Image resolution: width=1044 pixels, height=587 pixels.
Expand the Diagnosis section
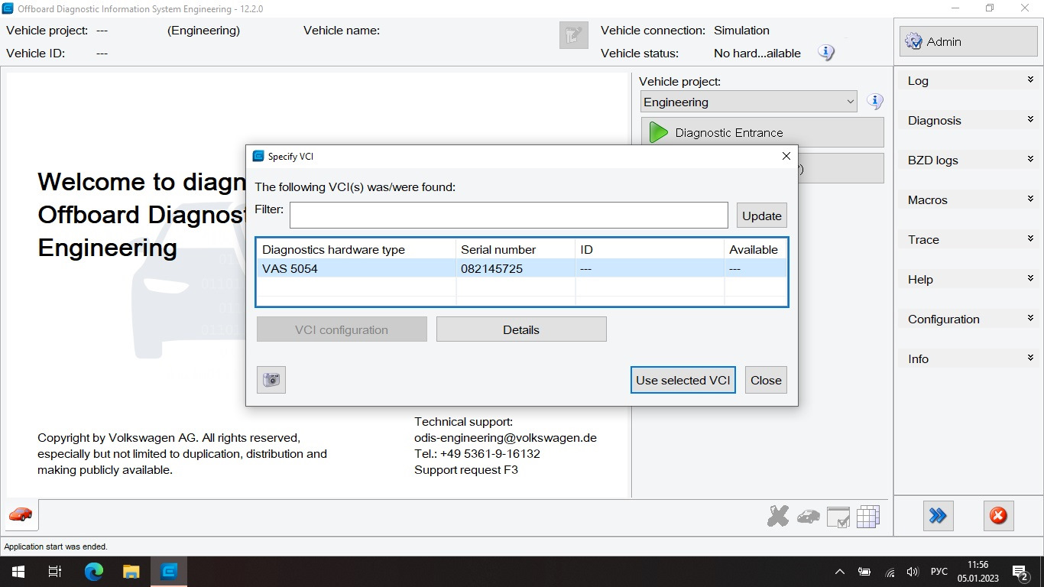pyautogui.click(x=968, y=120)
